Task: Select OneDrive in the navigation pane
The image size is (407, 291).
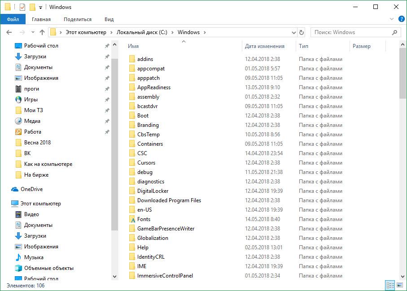Action: (x=31, y=189)
